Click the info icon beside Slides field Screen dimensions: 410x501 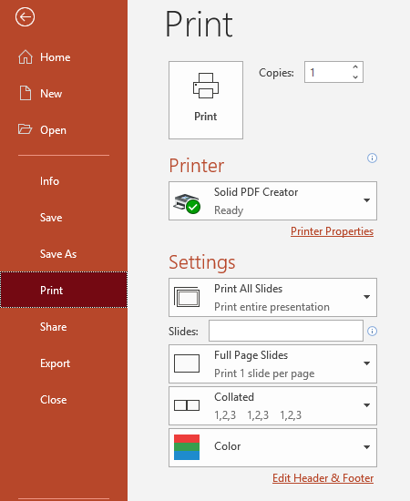(x=372, y=331)
